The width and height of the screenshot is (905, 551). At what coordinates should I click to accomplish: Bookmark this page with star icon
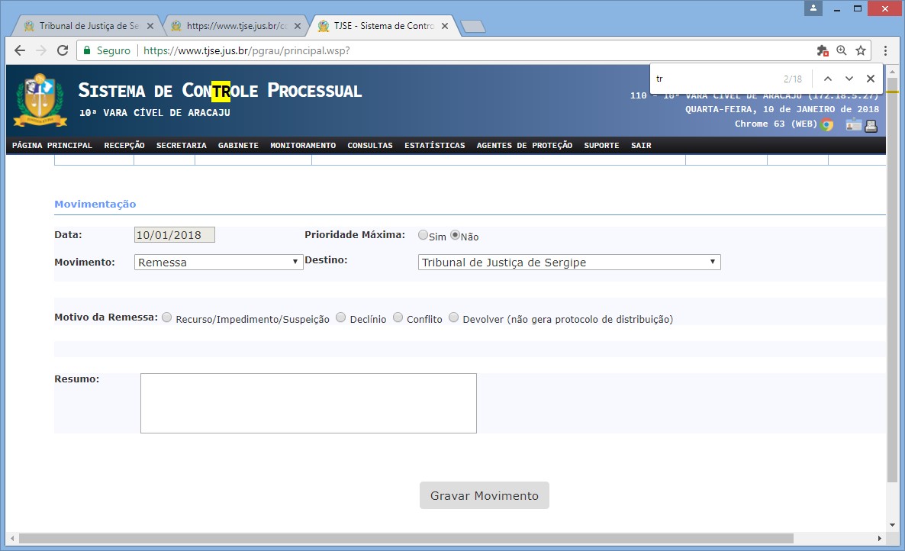tap(861, 50)
